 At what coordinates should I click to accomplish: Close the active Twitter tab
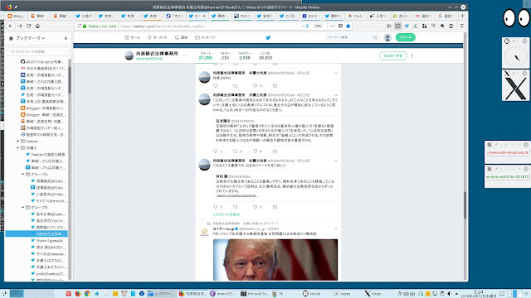pyautogui.click(x=204, y=16)
